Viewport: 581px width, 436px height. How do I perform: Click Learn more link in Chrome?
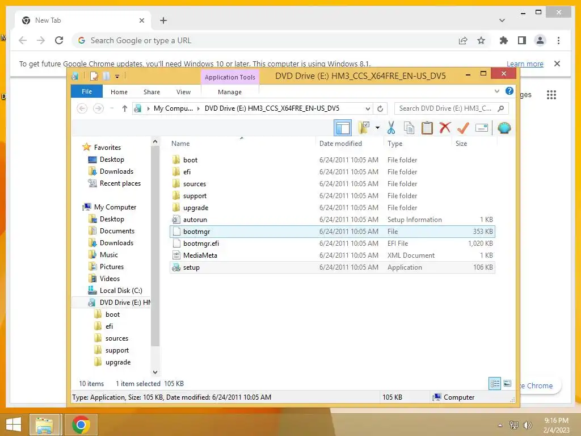point(525,64)
